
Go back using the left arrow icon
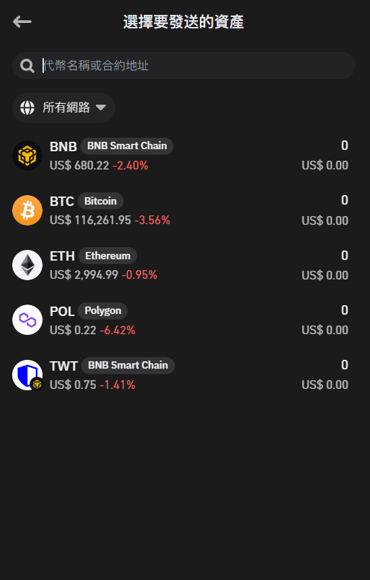pos(22,22)
